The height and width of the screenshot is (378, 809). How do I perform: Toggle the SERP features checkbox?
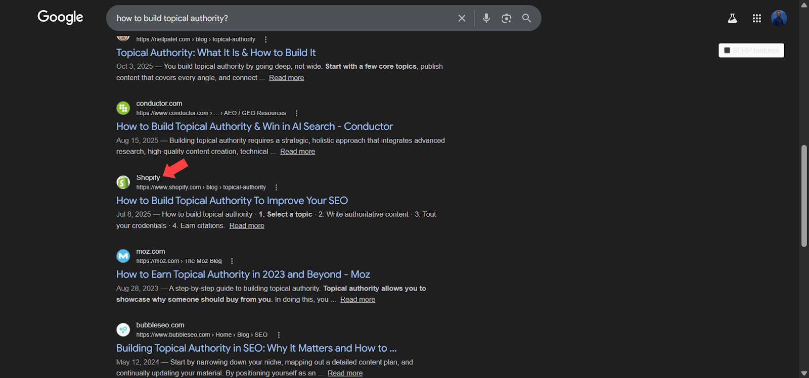point(727,51)
